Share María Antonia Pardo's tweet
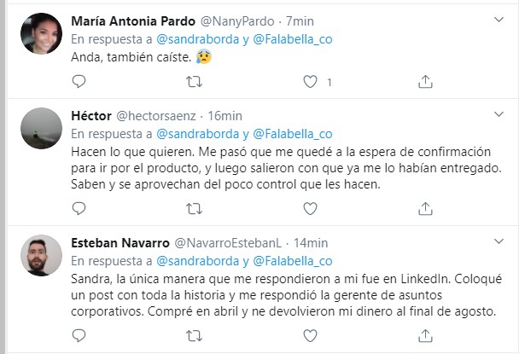 [x=426, y=82]
